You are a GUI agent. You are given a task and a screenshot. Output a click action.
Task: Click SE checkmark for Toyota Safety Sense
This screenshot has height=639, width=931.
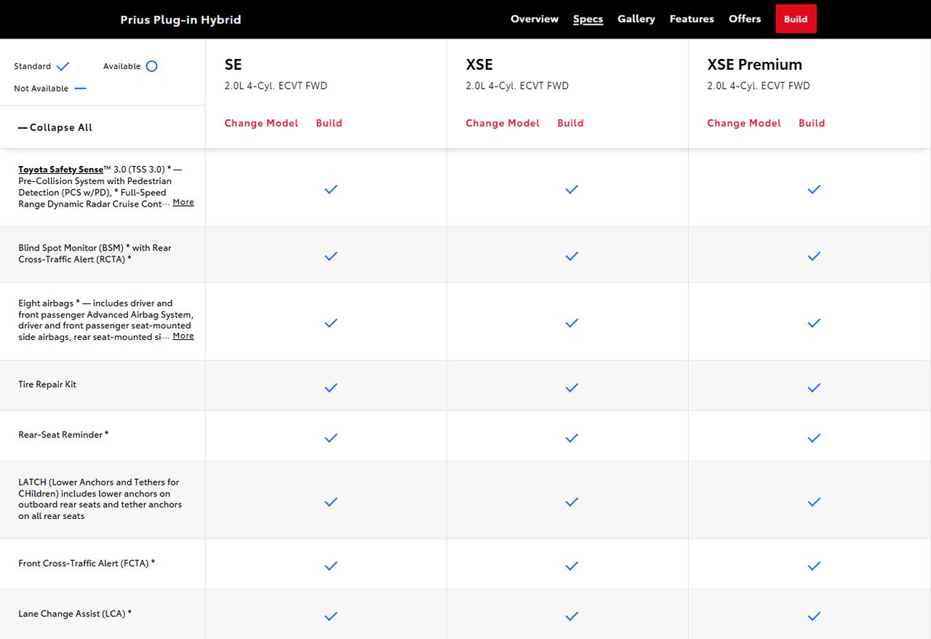click(x=331, y=189)
